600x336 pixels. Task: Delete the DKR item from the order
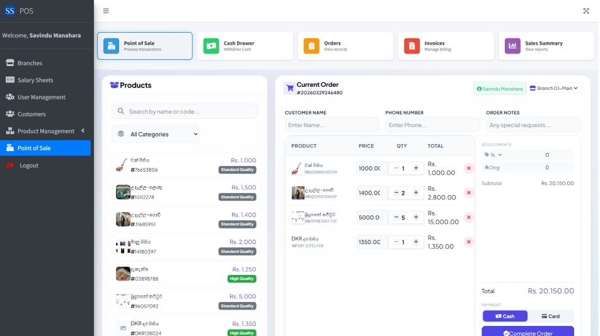[x=468, y=242]
